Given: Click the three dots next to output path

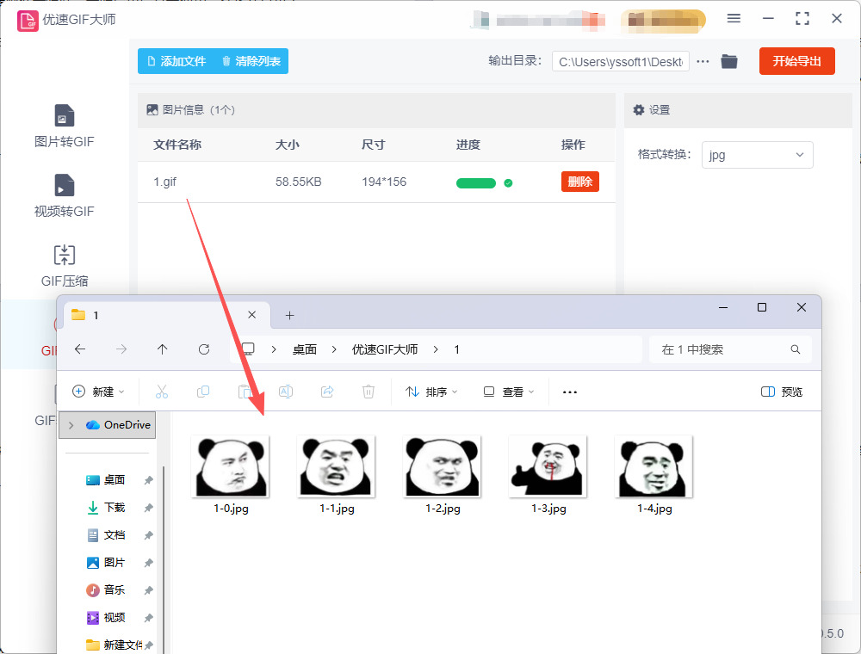Looking at the screenshot, I should [x=703, y=61].
